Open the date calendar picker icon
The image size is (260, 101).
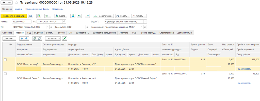(64, 21)
